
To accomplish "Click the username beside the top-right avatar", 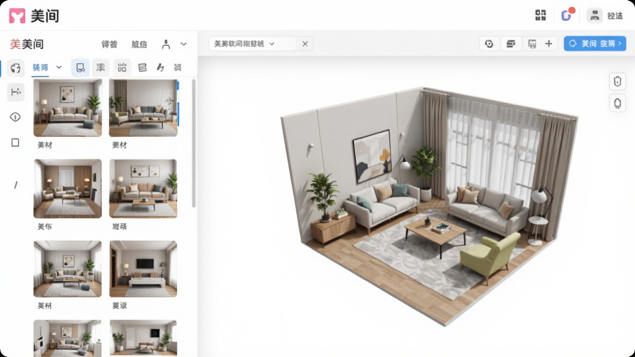I will pos(615,15).
